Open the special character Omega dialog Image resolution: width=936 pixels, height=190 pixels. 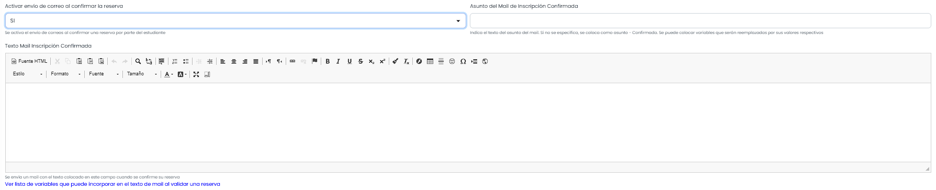pyautogui.click(x=463, y=61)
